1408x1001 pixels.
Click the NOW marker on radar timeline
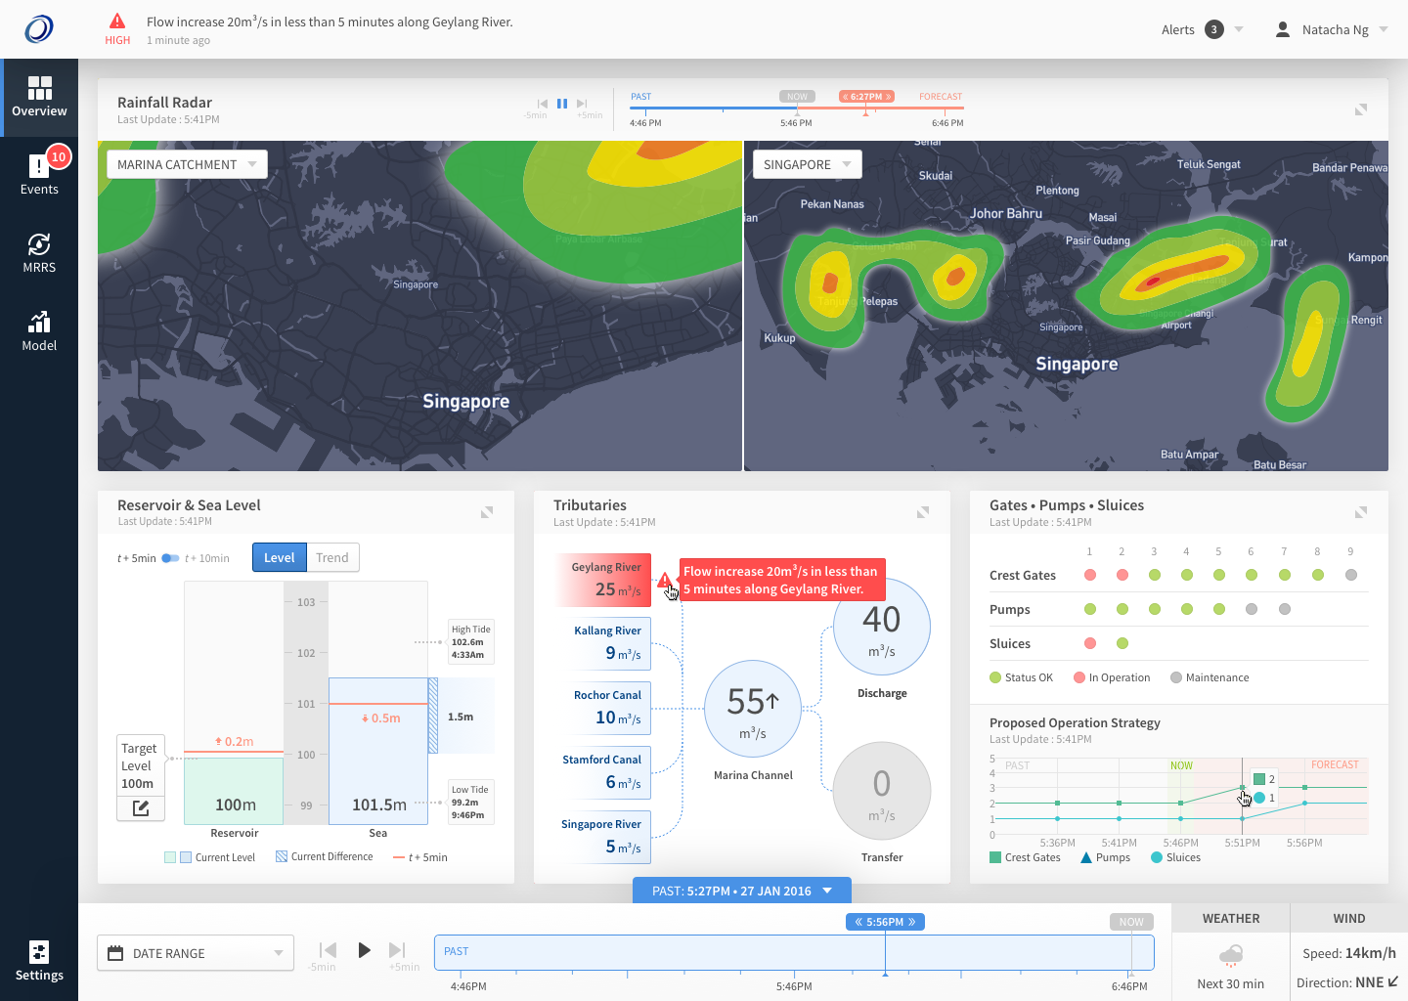click(x=797, y=97)
